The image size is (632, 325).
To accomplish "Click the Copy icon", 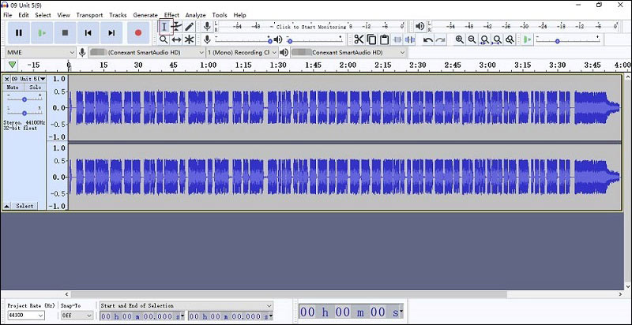I will 371,39.
